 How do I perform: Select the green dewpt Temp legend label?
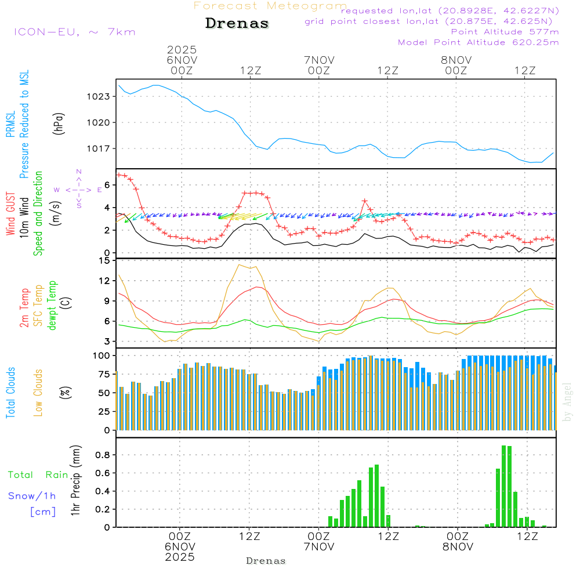tap(52, 306)
